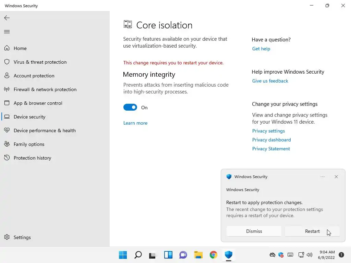Navigate to Home in sidebar
The width and height of the screenshot is (351, 263).
coord(20,48)
